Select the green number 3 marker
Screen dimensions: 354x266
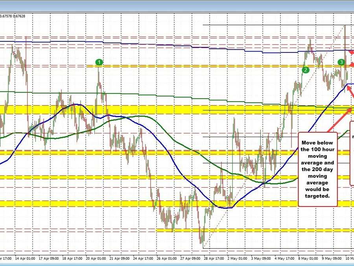point(341,61)
